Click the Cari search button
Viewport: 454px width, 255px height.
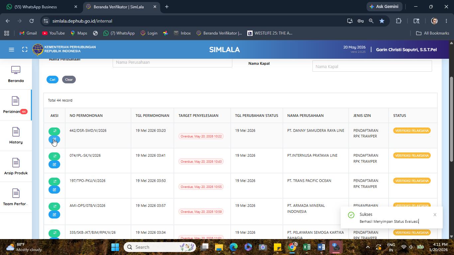click(53, 79)
